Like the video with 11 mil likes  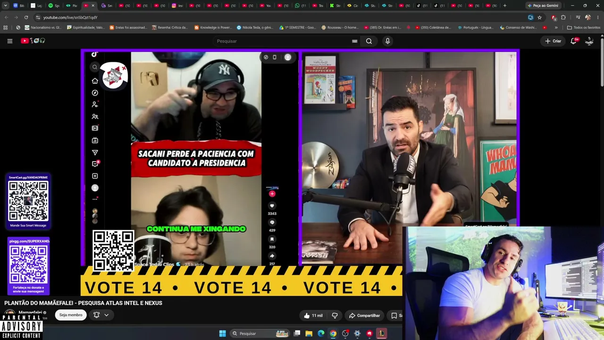point(313,315)
